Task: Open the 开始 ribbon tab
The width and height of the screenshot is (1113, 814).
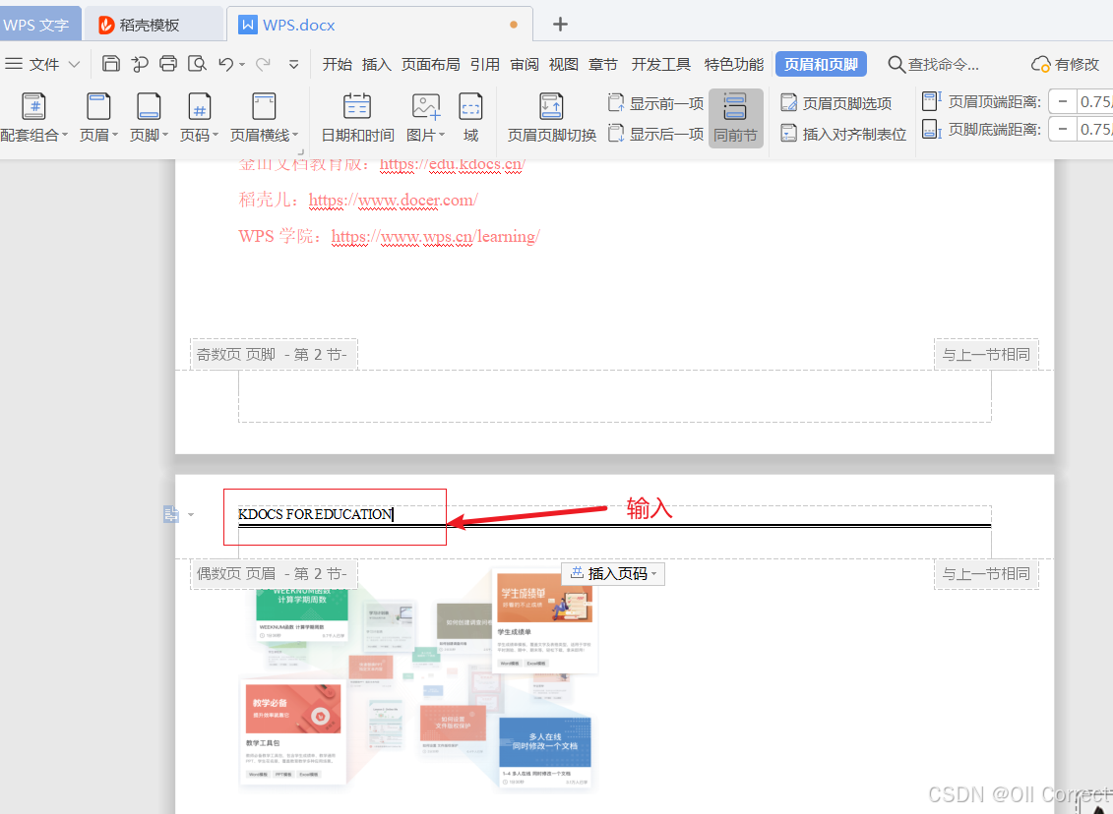Action: 338,65
